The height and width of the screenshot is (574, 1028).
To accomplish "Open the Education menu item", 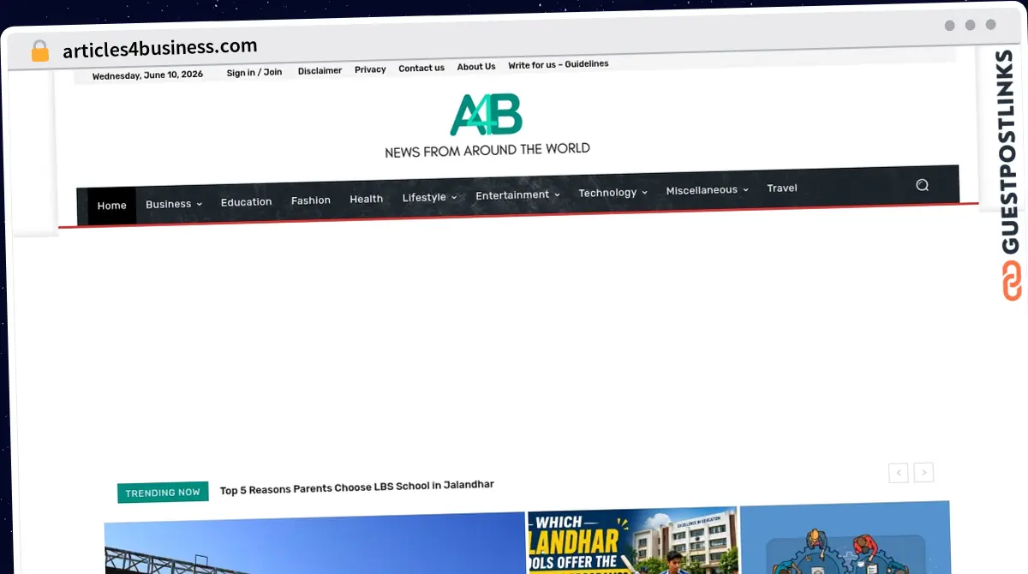I will point(246,202).
